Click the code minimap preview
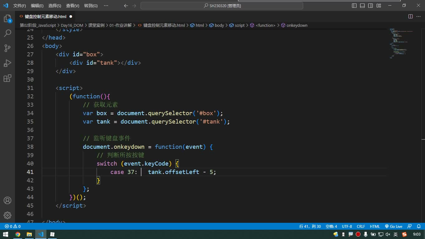The width and height of the screenshot is (425, 239). coord(401,44)
